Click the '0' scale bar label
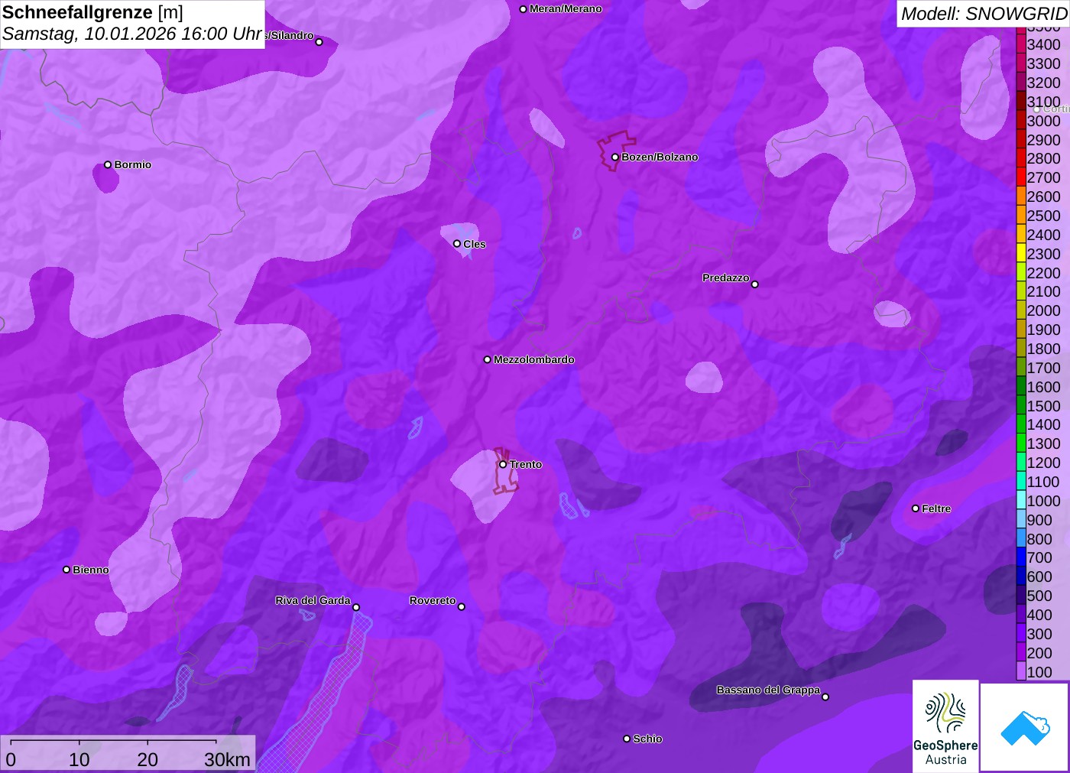The image size is (1070, 773). 11,759
